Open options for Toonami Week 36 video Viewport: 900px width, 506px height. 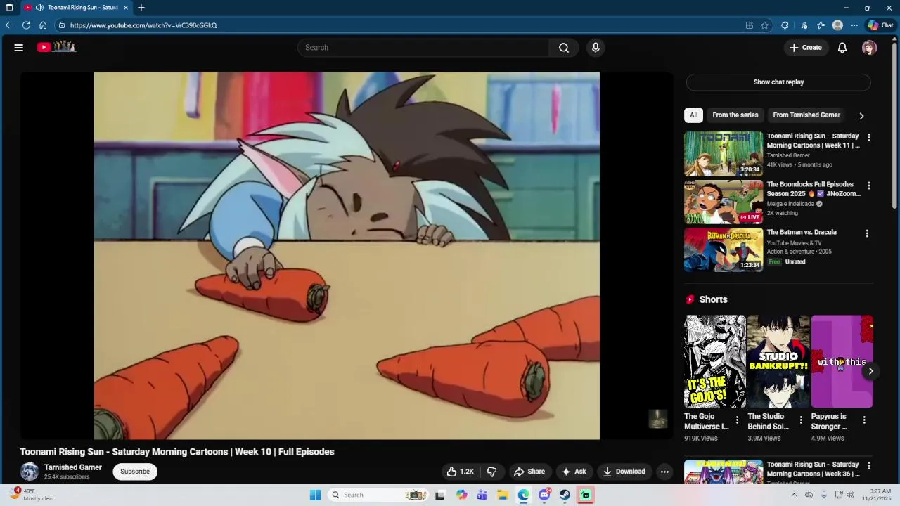click(868, 466)
